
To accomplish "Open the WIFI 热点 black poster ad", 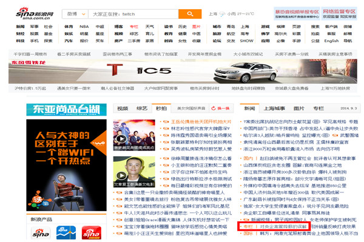I will click(66, 165).
